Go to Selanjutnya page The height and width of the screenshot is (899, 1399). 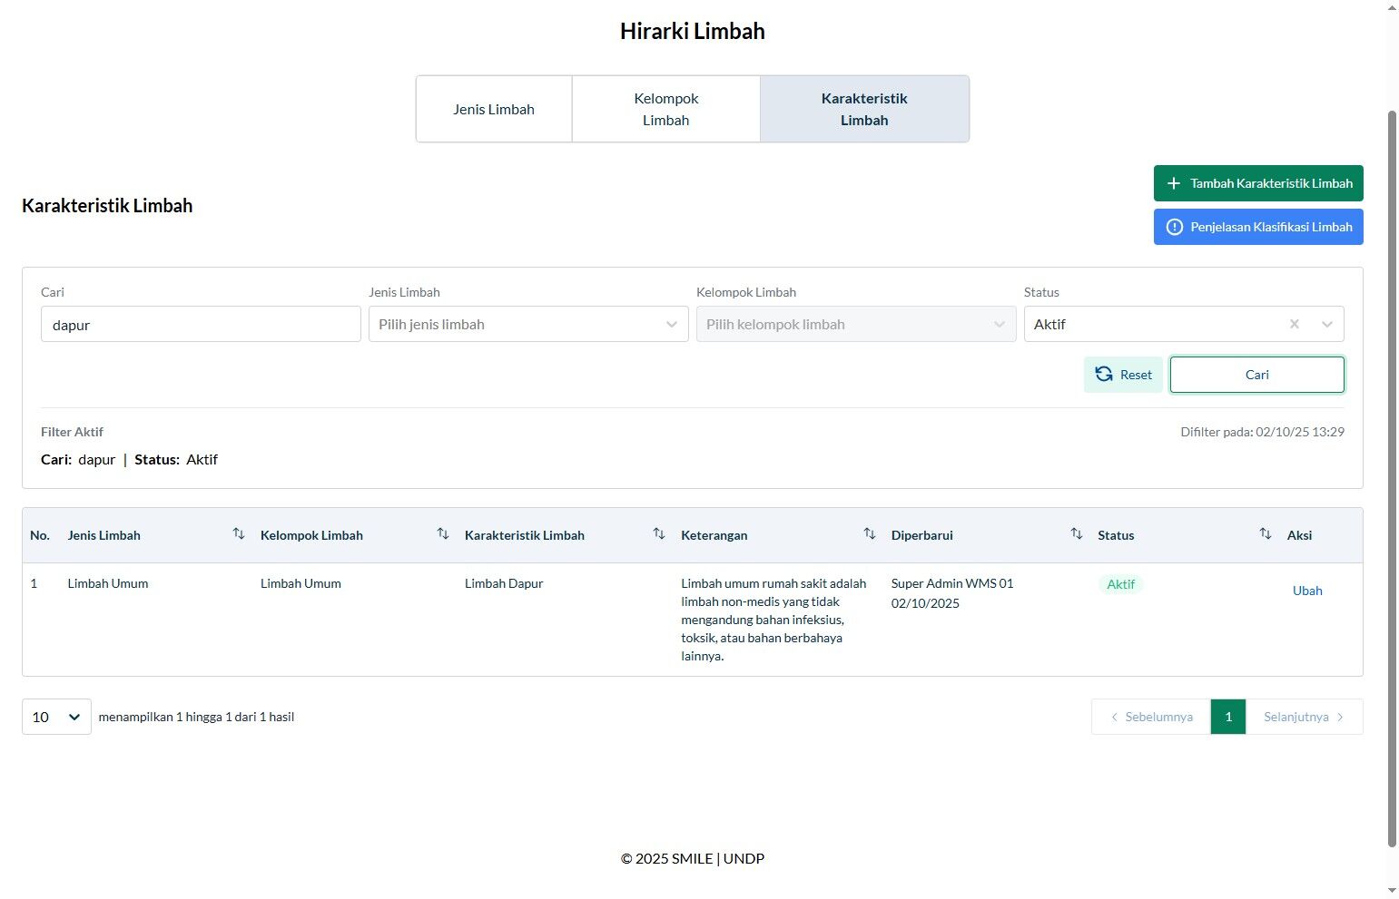point(1305,717)
